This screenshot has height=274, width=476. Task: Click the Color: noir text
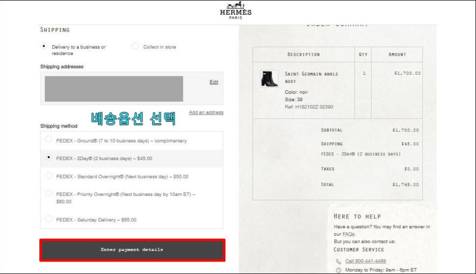297,92
